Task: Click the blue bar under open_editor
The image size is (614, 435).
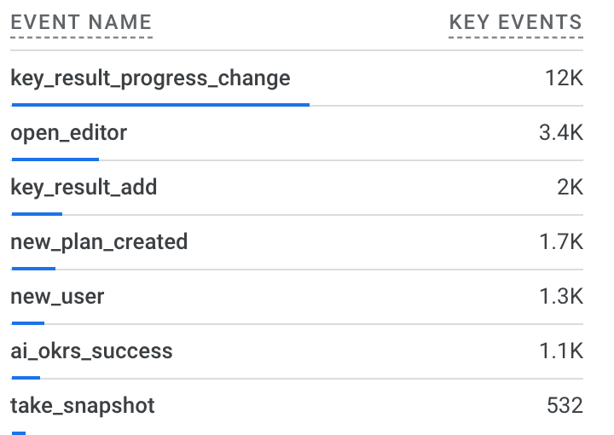Action: click(55, 159)
